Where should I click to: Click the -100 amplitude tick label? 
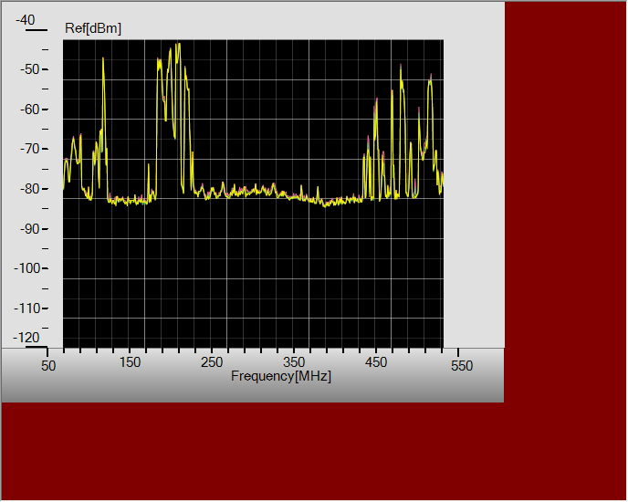[x=27, y=268]
